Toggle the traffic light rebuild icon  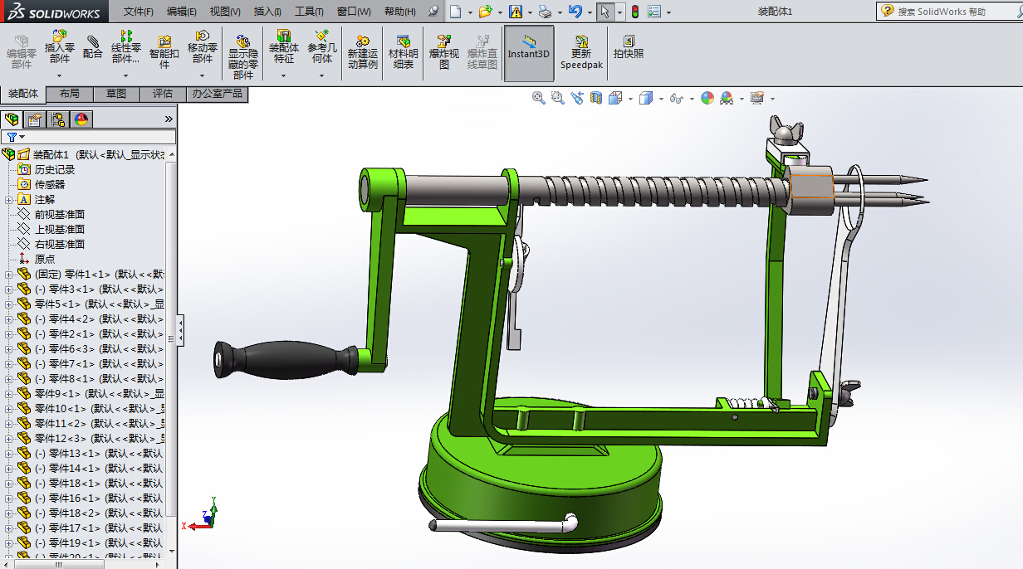[x=634, y=12]
